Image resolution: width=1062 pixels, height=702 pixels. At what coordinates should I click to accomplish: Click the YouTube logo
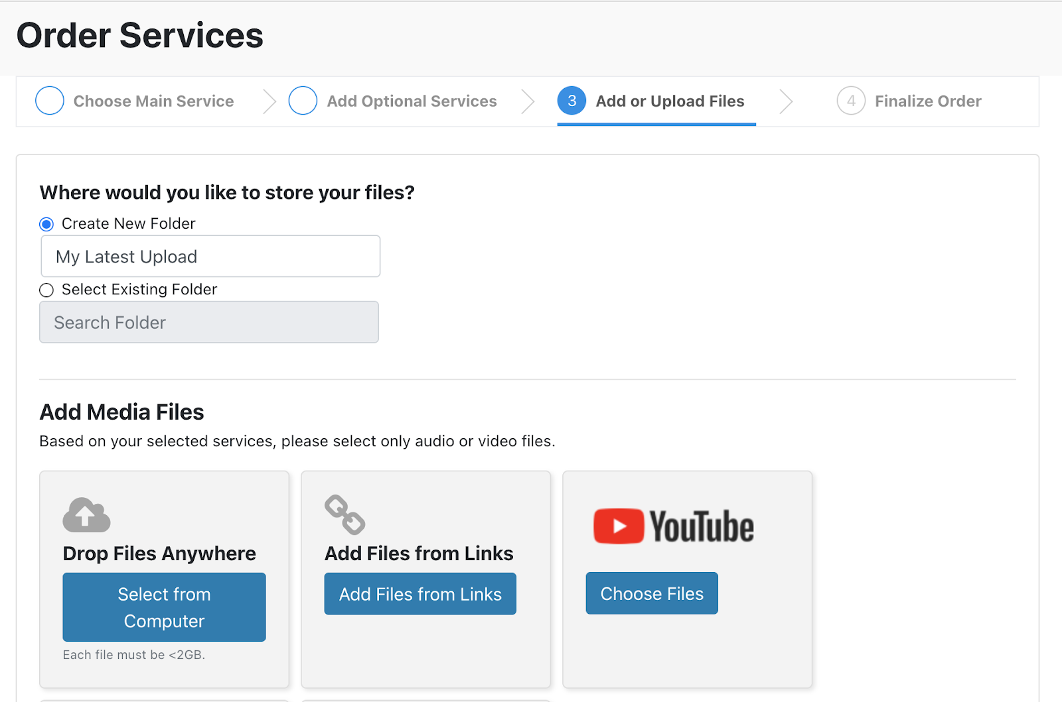(674, 526)
